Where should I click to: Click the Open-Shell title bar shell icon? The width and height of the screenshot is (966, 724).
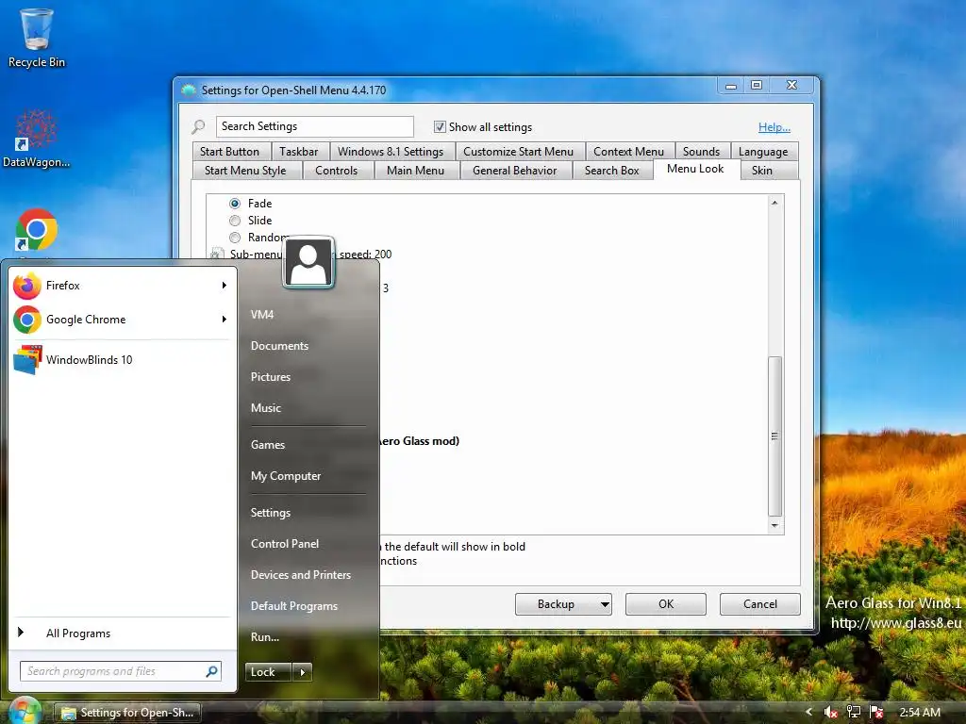tap(189, 90)
